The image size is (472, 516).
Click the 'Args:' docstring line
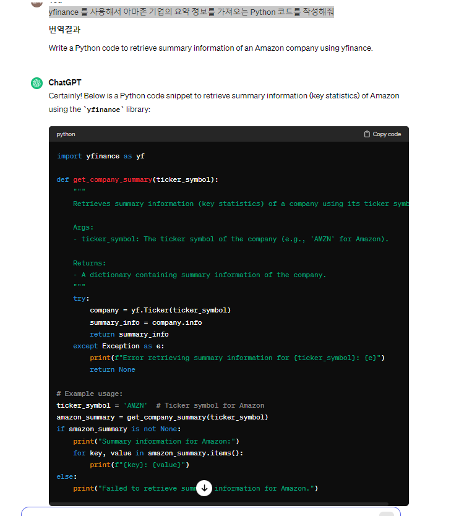[x=84, y=228]
